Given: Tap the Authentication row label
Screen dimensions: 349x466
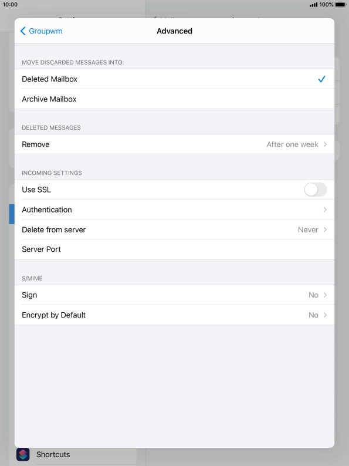Looking at the screenshot, I should point(47,210).
